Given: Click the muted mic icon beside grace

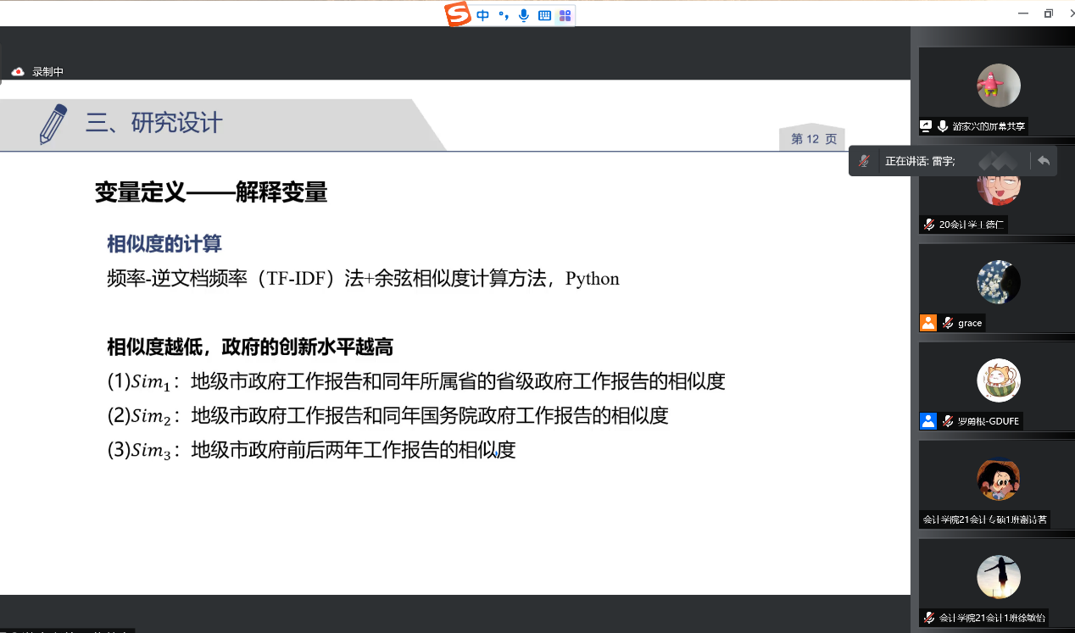Looking at the screenshot, I should click(948, 323).
